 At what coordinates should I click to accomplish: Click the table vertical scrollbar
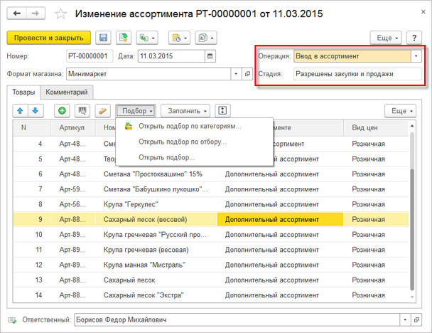pyautogui.click(x=412, y=229)
